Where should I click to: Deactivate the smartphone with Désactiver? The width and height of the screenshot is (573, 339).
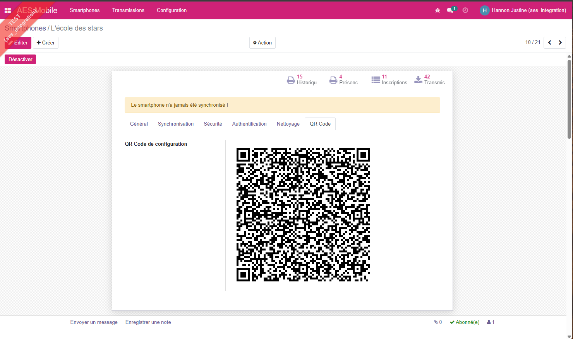tap(21, 59)
